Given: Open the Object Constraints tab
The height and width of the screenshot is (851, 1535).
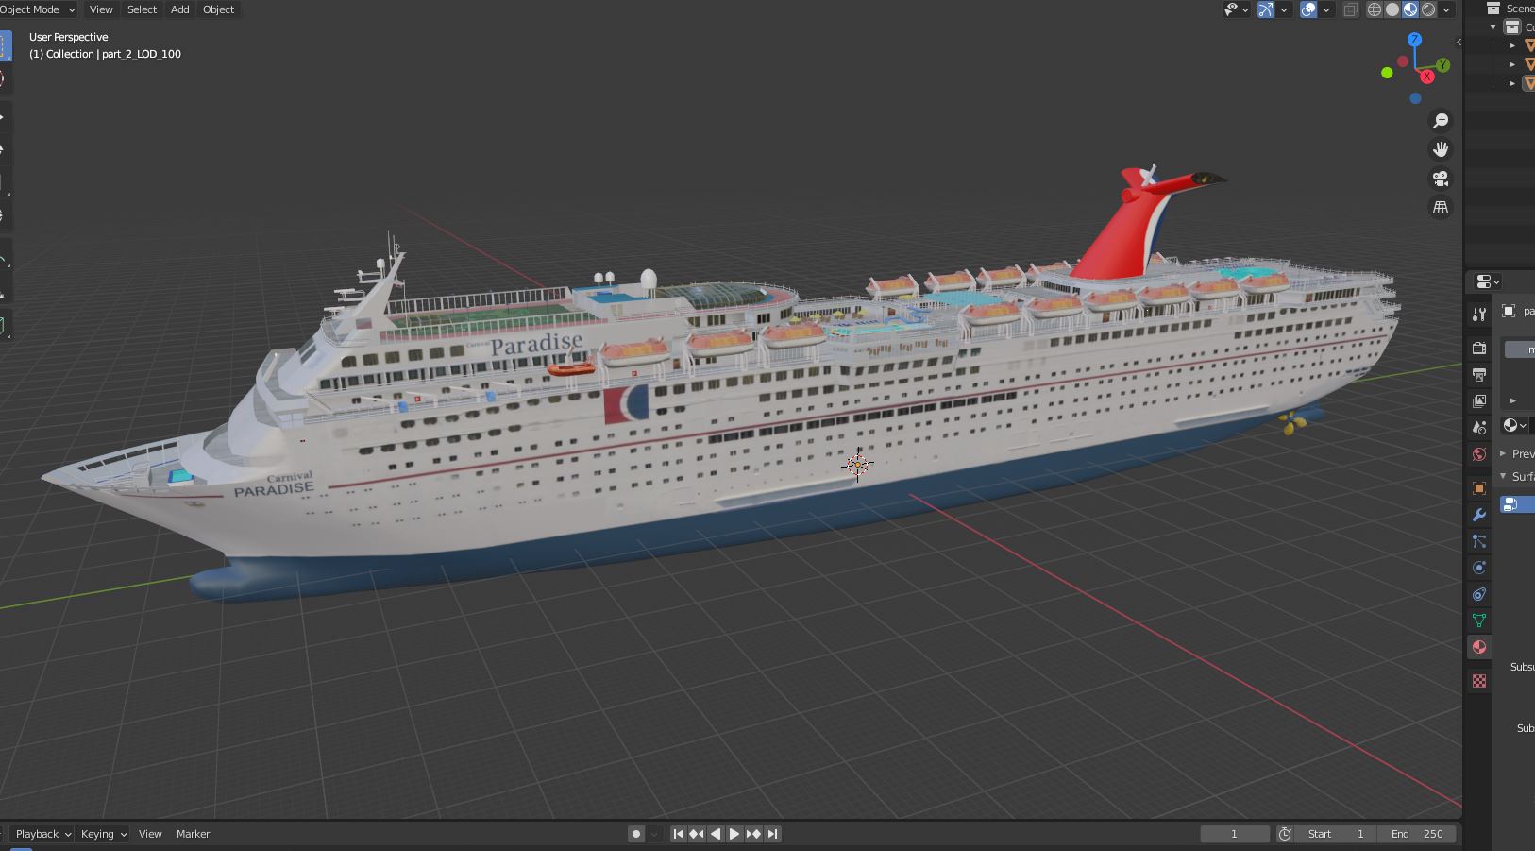Looking at the screenshot, I should 1479,594.
